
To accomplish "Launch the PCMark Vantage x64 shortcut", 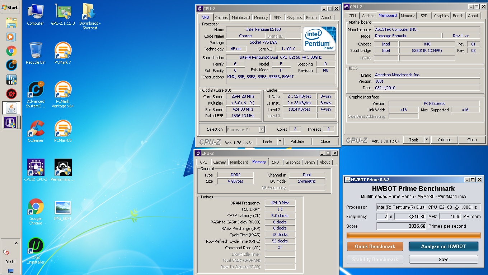I will tap(63, 95).
